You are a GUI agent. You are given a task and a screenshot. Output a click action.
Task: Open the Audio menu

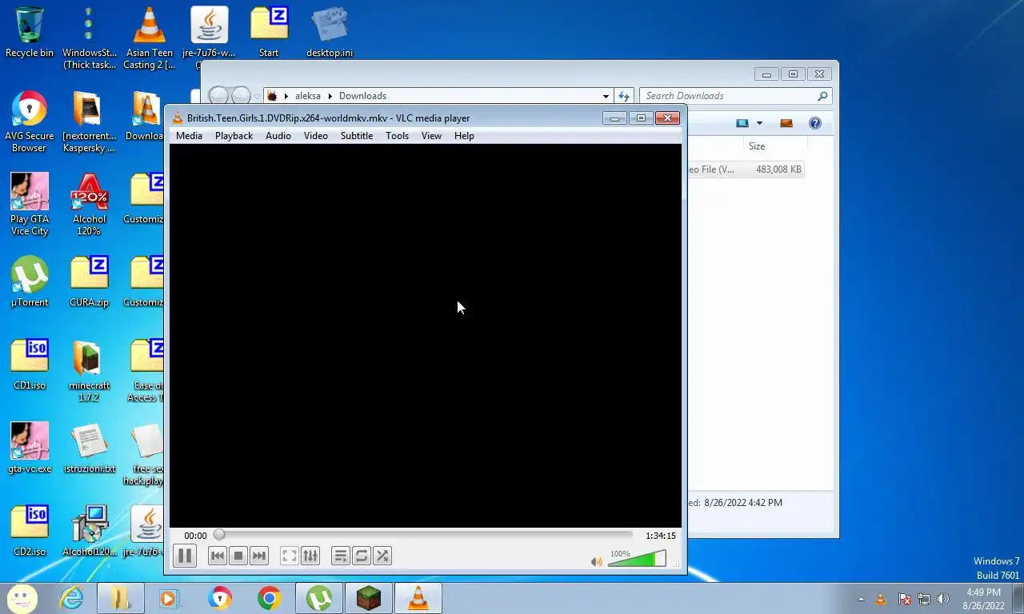pos(278,136)
